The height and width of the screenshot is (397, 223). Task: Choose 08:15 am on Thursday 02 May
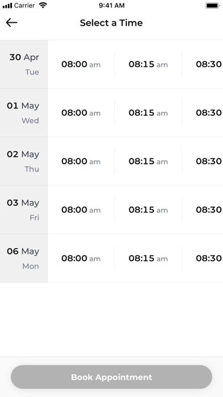tap(148, 161)
